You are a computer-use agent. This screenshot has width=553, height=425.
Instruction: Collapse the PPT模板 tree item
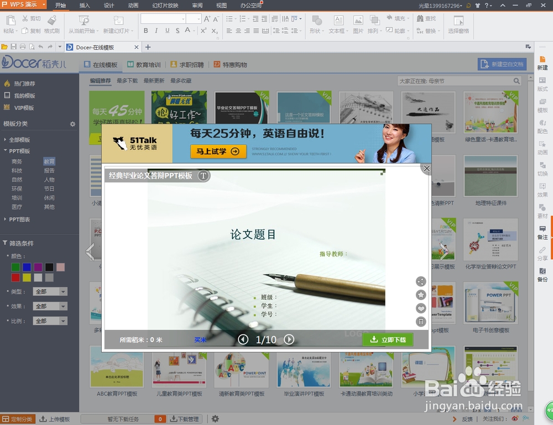(x=5, y=150)
